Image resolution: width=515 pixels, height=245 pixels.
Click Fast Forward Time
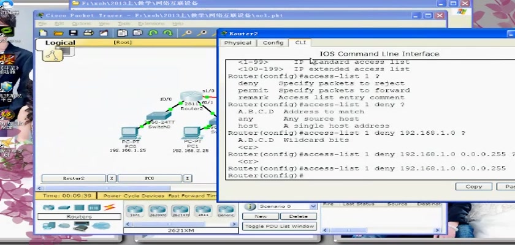pos(192,196)
